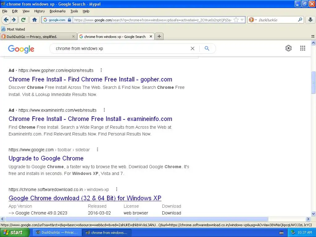Click the vertical scrollbar thumb
This screenshot has width=316, height=237.
point(313,82)
